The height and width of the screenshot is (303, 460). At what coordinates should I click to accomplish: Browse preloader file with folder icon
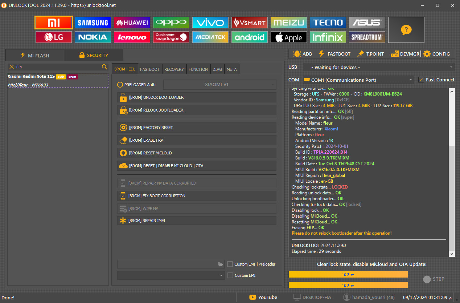click(220, 264)
